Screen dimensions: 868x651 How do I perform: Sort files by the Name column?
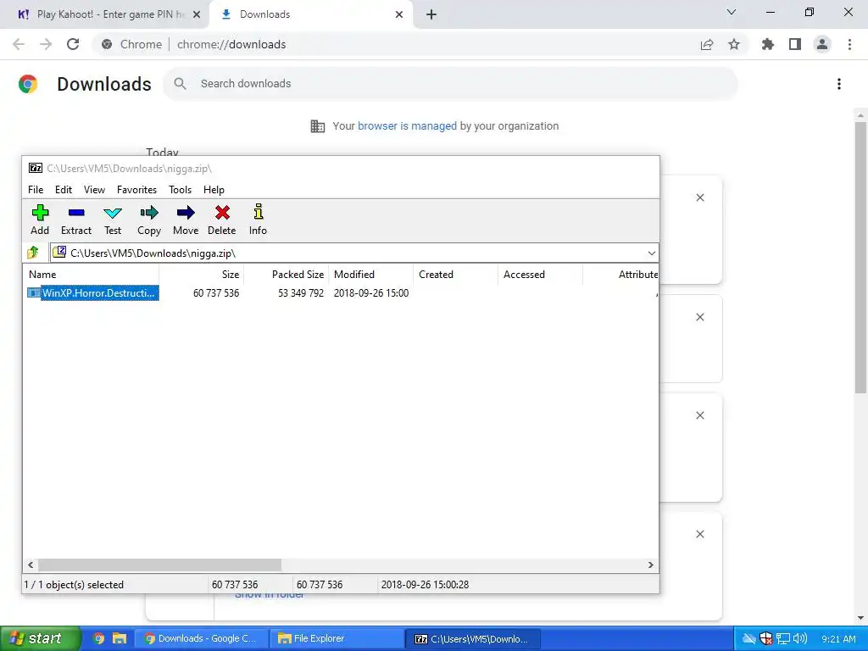[91, 275]
